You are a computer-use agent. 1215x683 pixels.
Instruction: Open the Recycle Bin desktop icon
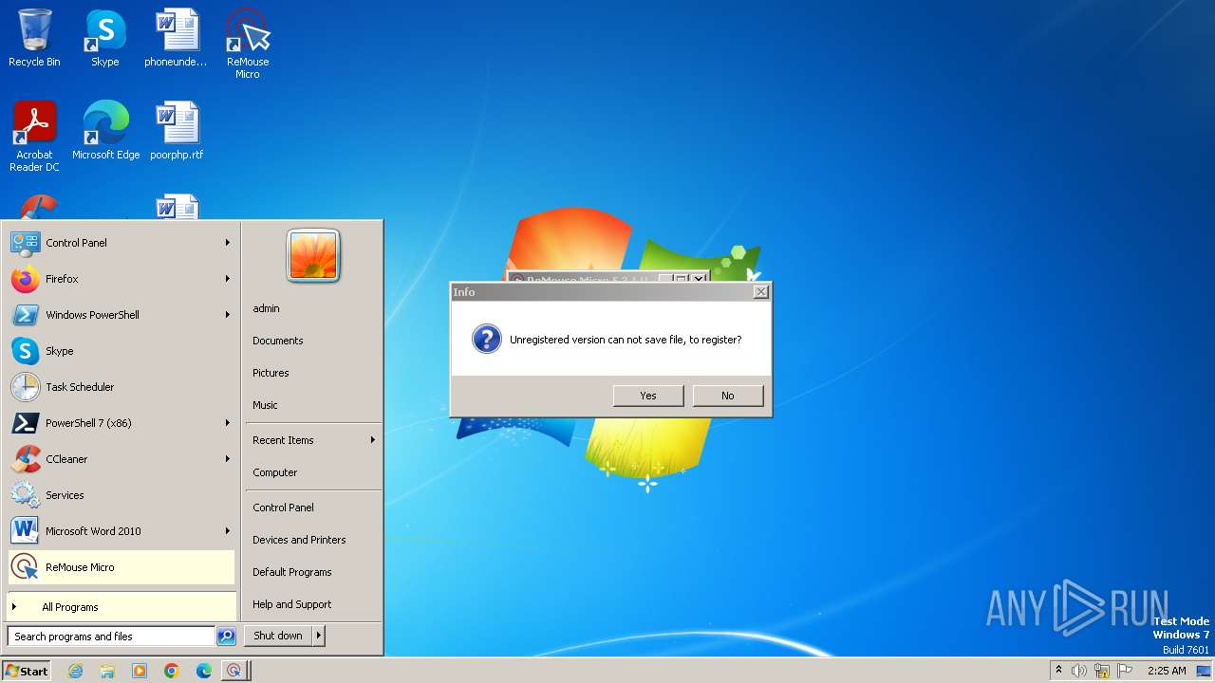point(34,38)
